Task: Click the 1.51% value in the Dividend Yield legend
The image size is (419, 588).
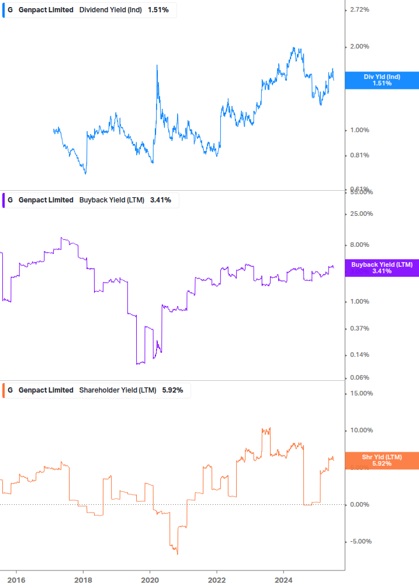Action: tap(158, 10)
